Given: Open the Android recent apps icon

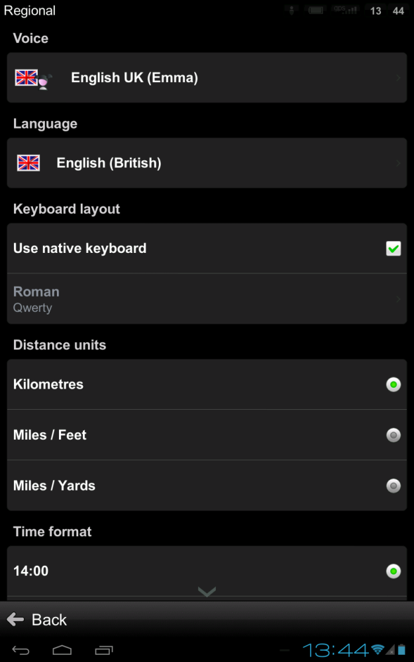Looking at the screenshot, I should pyautogui.click(x=105, y=649).
